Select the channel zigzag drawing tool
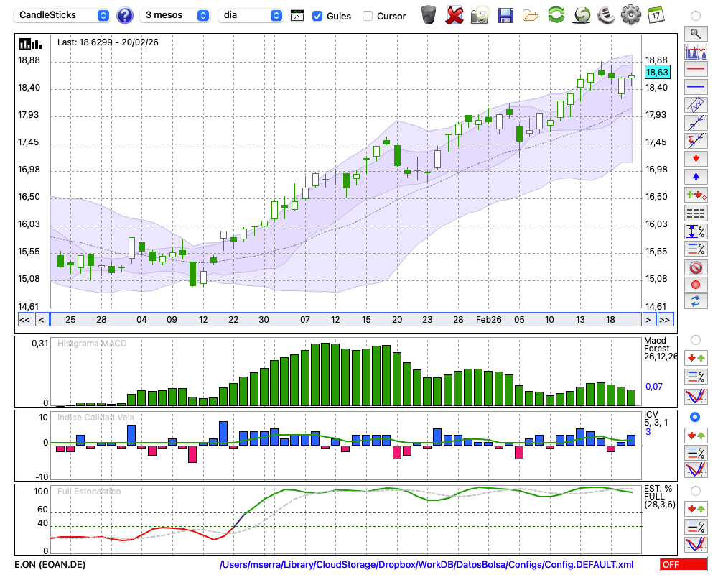The image size is (718, 575). [x=696, y=104]
